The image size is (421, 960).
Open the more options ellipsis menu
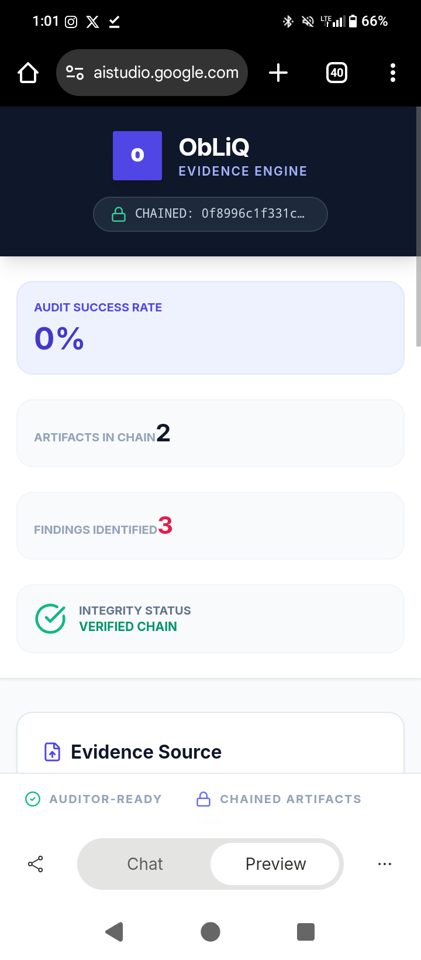(x=385, y=864)
